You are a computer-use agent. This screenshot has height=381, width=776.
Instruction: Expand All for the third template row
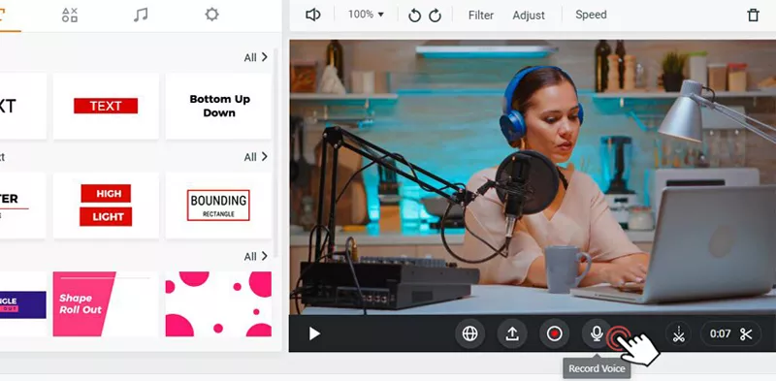coord(256,256)
